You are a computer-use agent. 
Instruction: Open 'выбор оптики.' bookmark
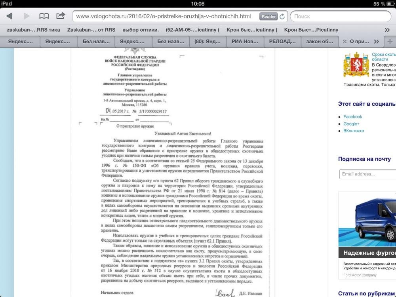(141, 30)
